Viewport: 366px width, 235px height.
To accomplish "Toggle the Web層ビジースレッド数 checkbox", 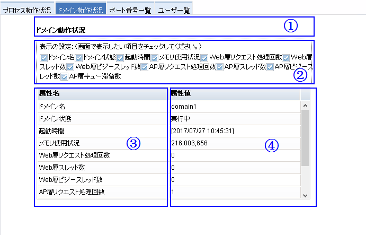I will pos(70,67).
